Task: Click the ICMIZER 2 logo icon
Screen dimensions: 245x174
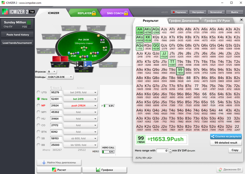Action: click(x=5, y=12)
